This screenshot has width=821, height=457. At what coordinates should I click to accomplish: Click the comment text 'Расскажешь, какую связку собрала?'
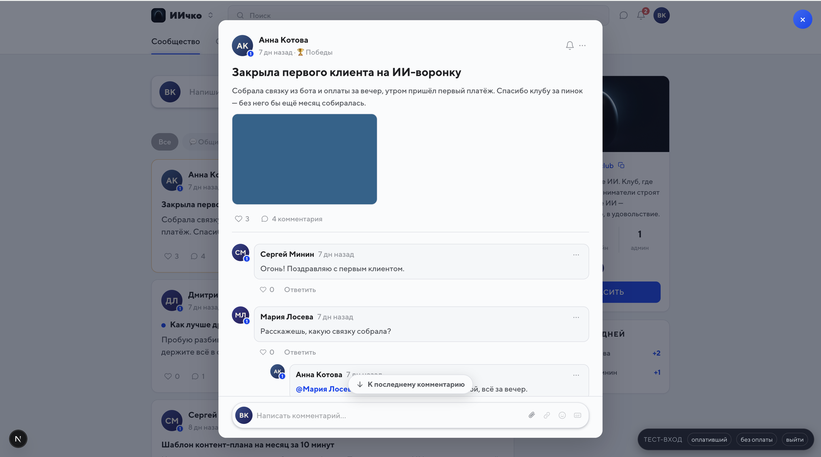[325, 331]
